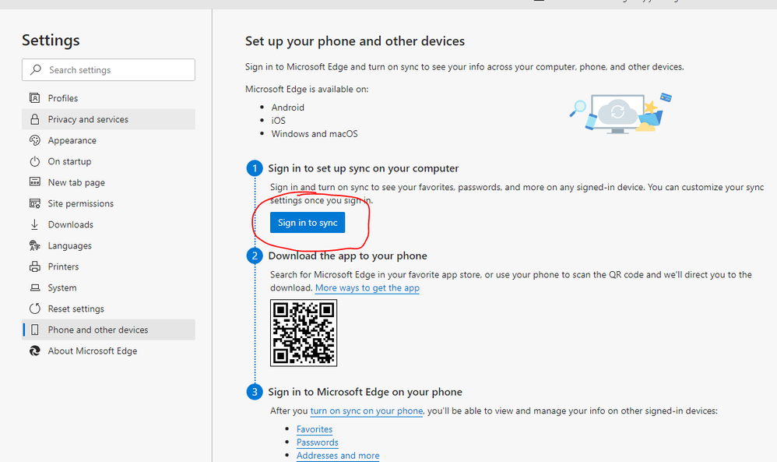Focus the Search settings input field
Viewport: 777px width, 462px height.
click(108, 70)
